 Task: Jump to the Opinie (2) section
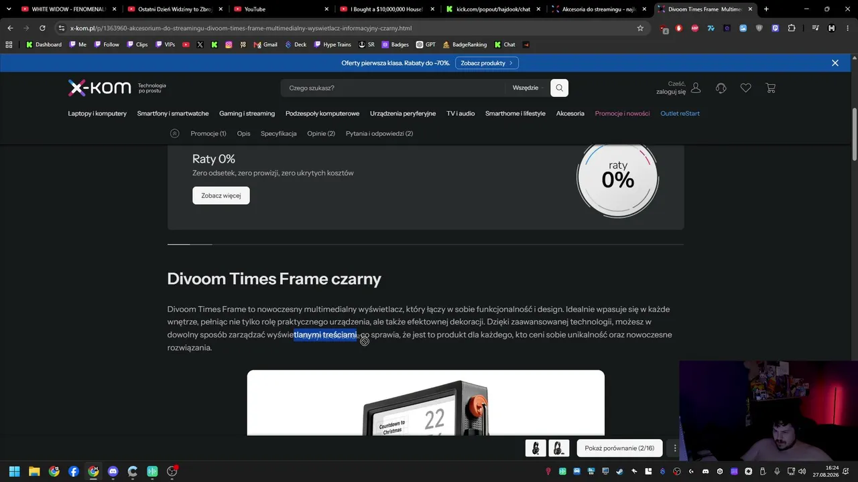point(321,133)
